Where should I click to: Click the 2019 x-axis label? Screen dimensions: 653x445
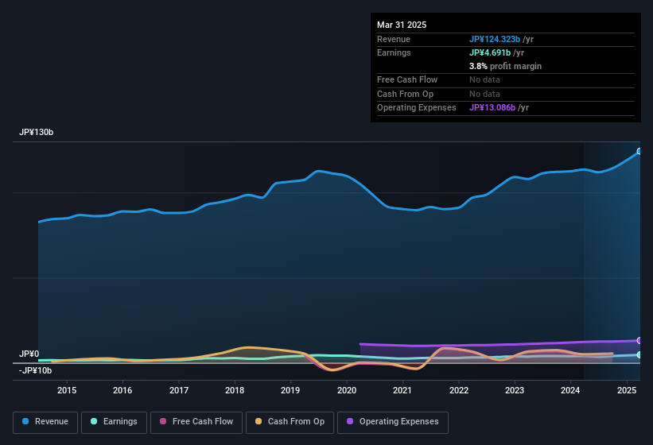pos(290,390)
